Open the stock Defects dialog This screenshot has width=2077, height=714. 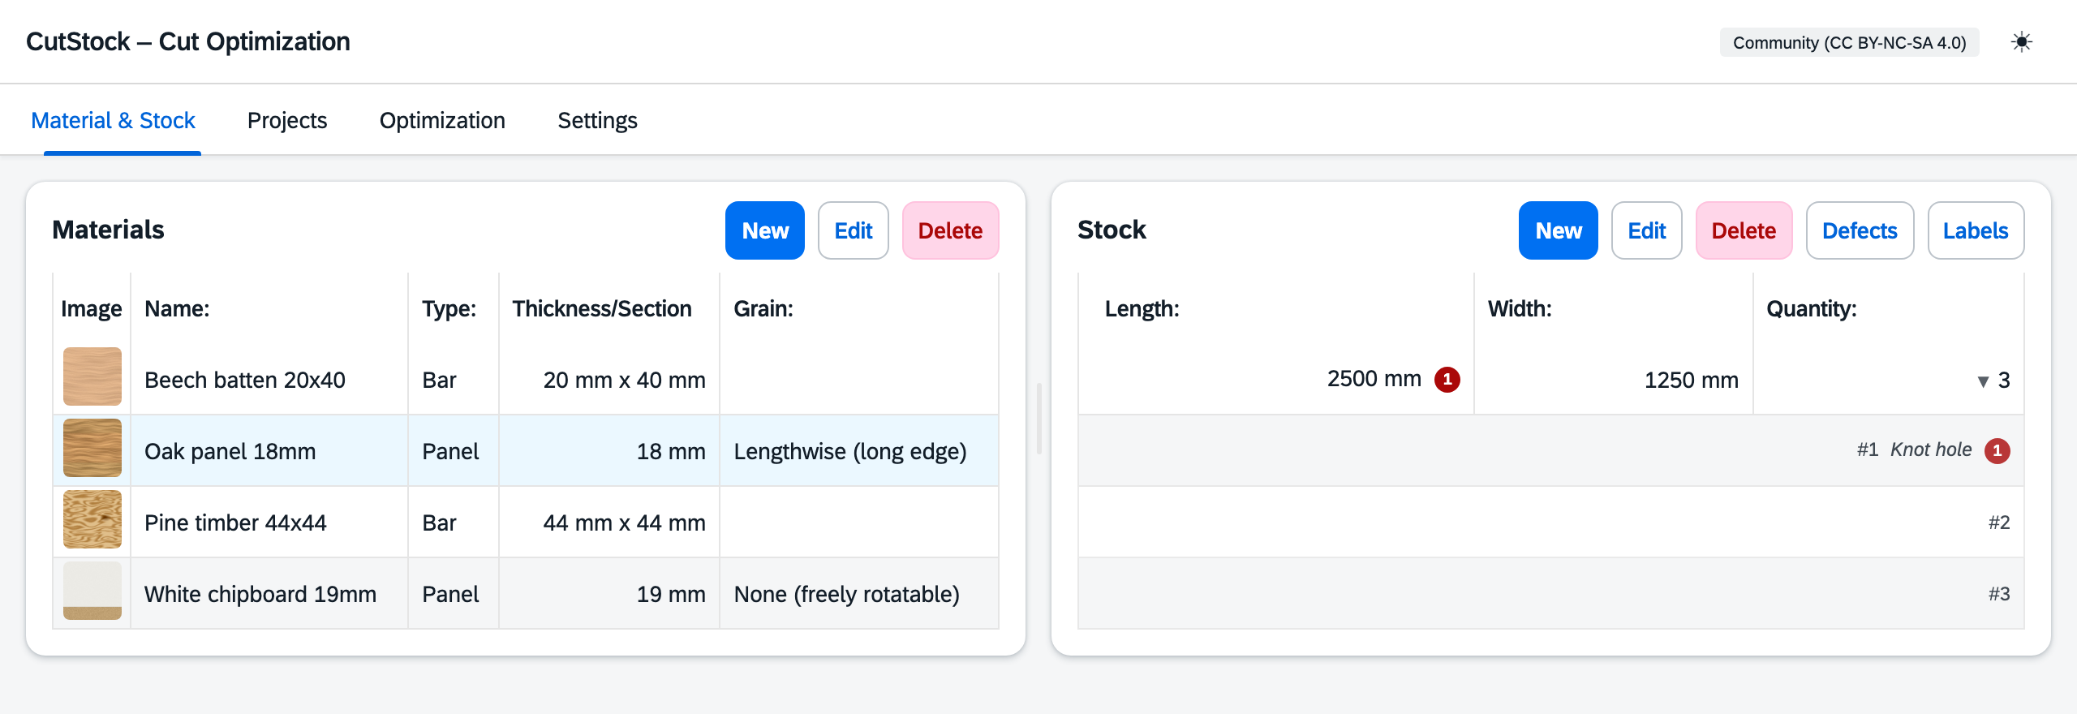click(x=1860, y=230)
